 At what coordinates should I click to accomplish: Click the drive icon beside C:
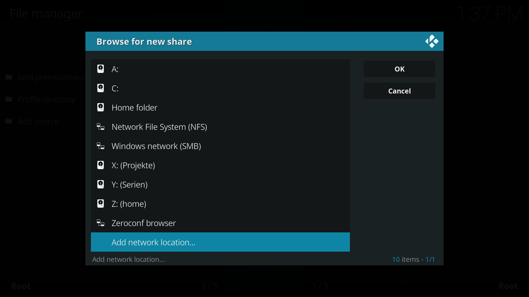pyautogui.click(x=101, y=88)
